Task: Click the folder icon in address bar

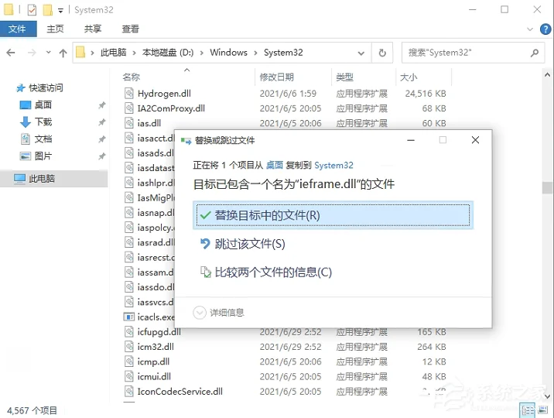Action: coord(81,53)
